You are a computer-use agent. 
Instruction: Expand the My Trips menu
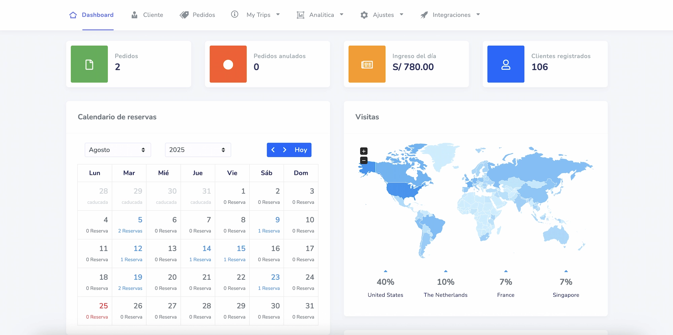[258, 15]
